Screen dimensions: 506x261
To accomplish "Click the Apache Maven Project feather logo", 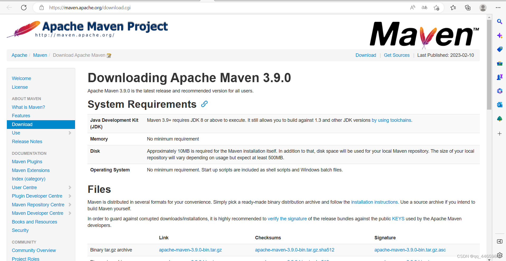I will point(87,29).
